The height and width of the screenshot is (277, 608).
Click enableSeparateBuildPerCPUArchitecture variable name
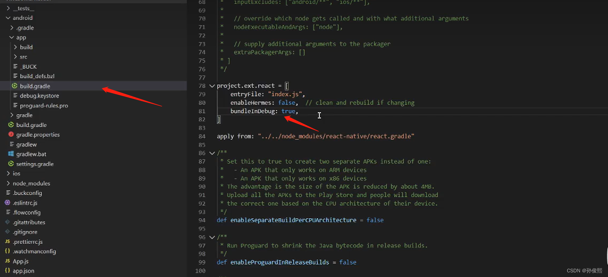pyautogui.click(x=293, y=220)
